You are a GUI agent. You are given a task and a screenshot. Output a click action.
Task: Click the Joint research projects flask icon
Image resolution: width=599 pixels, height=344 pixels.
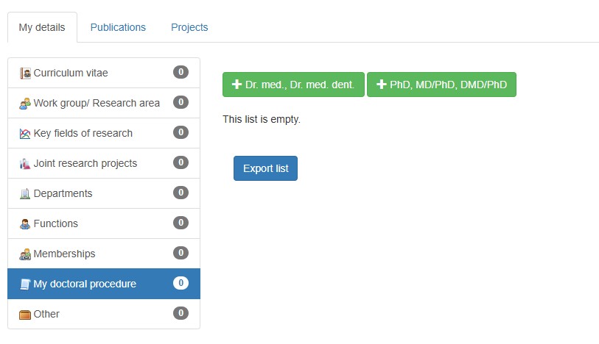point(25,163)
